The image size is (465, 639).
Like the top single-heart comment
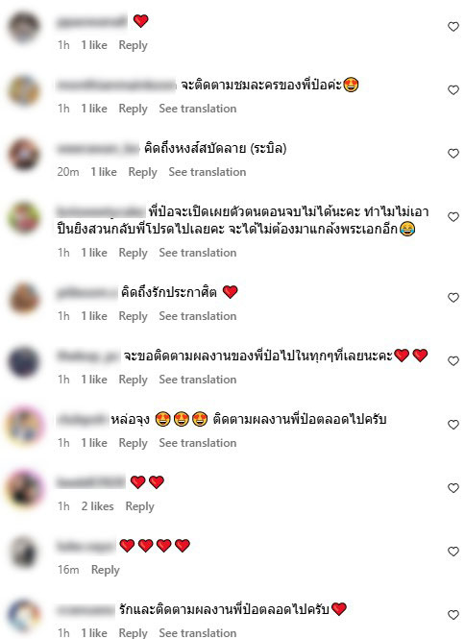click(453, 27)
